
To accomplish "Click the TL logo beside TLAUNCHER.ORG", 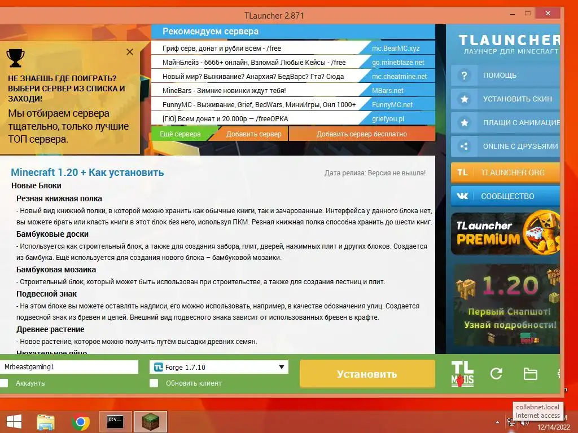I will pyautogui.click(x=462, y=173).
